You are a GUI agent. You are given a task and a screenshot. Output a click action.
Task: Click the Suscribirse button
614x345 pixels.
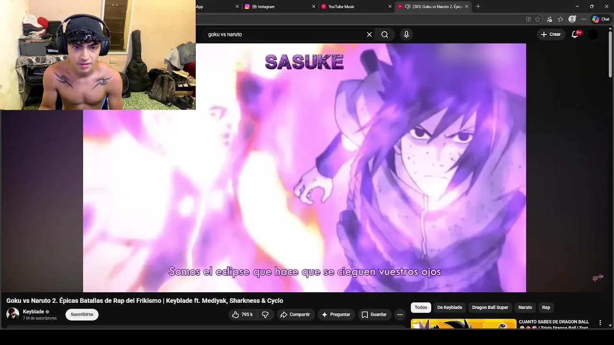click(82, 315)
